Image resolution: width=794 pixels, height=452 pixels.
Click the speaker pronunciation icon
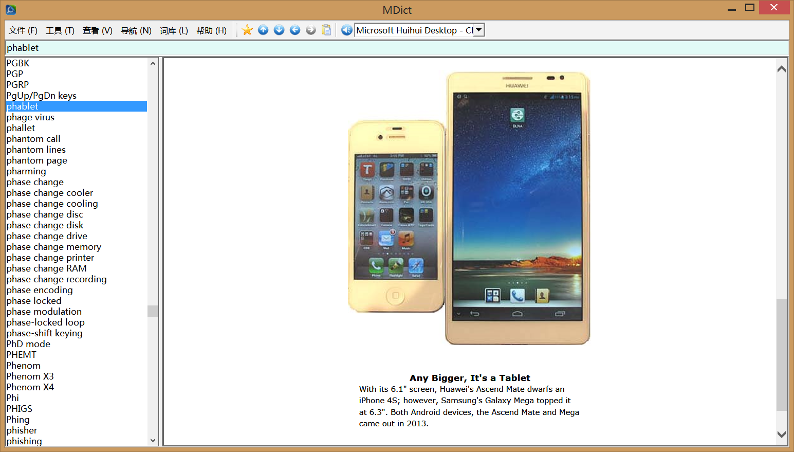coord(347,30)
